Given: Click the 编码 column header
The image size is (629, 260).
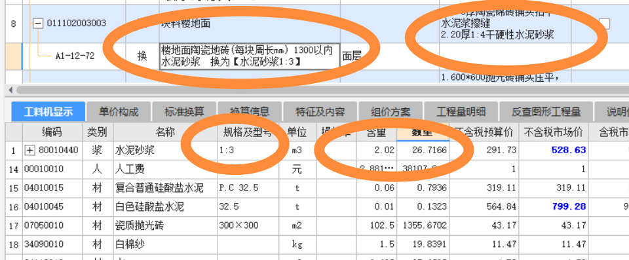Looking at the screenshot, I should click(52, 132).
